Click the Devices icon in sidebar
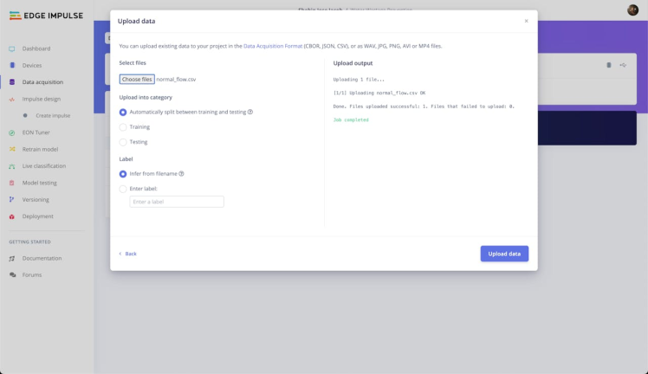The height and width of the screenshot is (374, 648). tap(12, 65)
